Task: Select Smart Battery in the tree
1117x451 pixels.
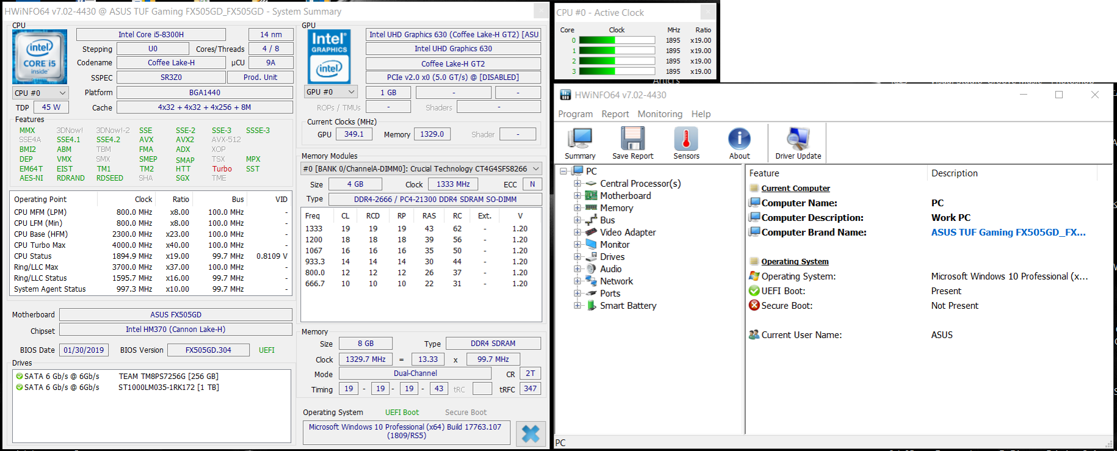Action: tap(627, 306)
